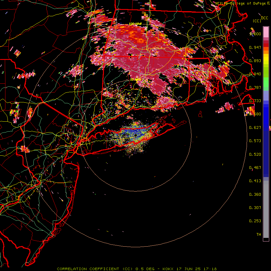The width and height of the screenshot is (271, 271).
Task: Click the 50 NMI range ring label
Action: [x=136, y=80]
